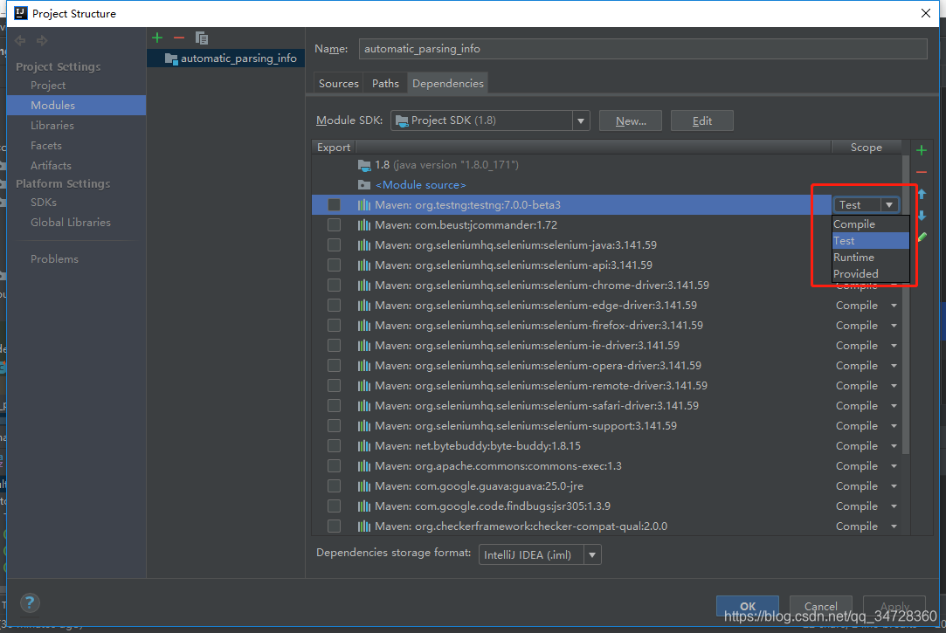Click the New... SDK button
The image size is (946, 633).
coord(631,120)
